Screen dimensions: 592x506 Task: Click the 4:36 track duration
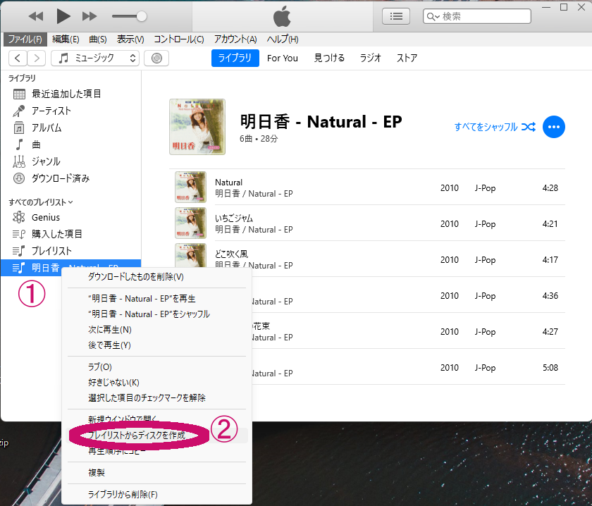click(x=550, y=296)
